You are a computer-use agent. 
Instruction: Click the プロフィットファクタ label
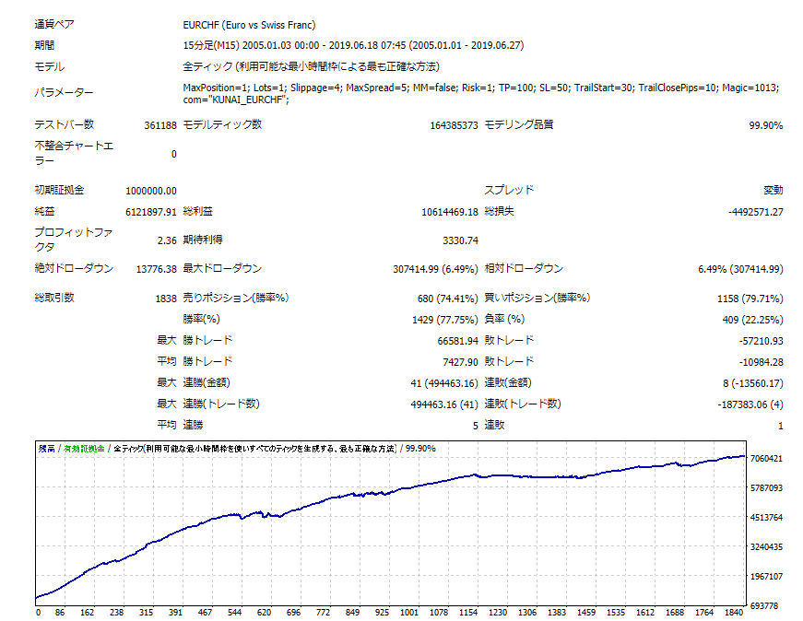74,240
